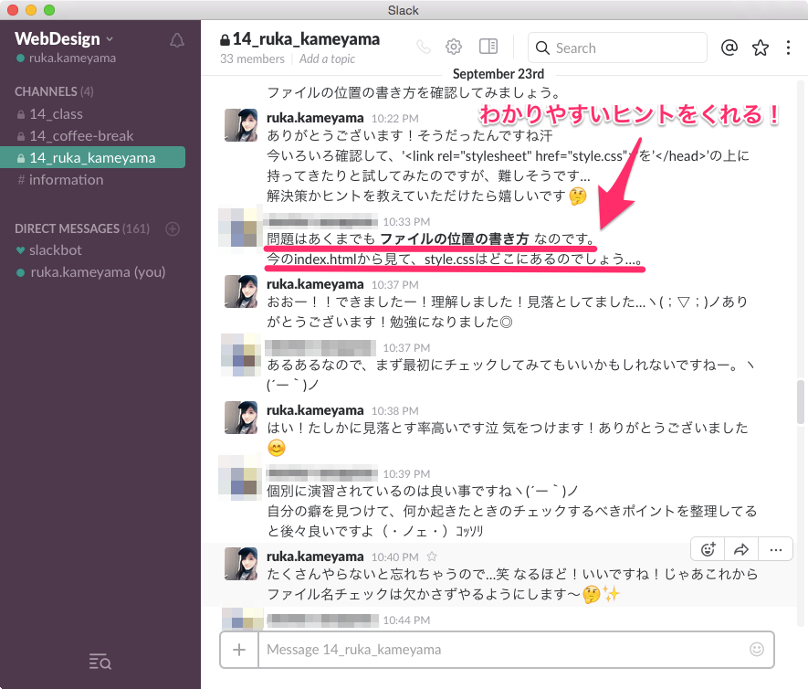Open notification bell preferences
The height and width of the screenshot is (689, 808).
(177, 40)
